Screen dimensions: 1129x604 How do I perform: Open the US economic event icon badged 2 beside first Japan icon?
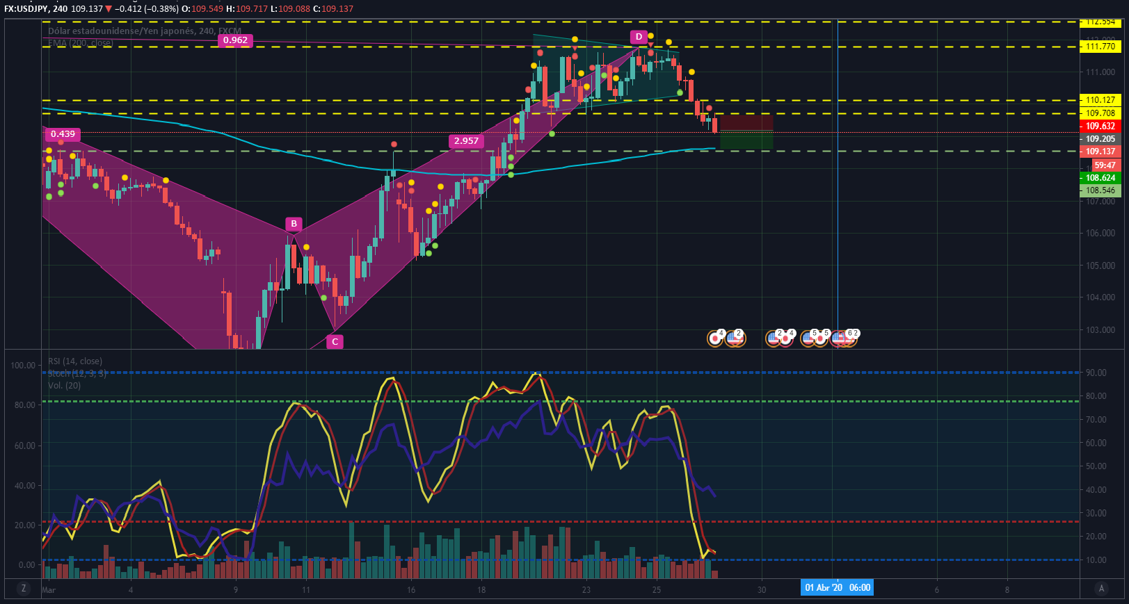pos(735,338)
